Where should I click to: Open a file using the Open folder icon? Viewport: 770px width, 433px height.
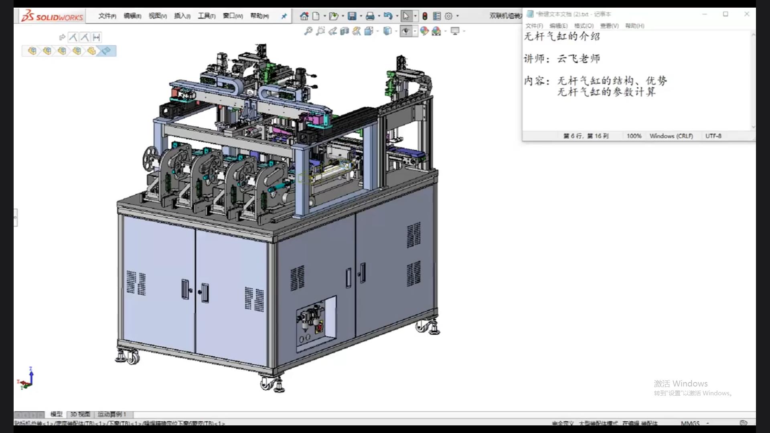click(333, 16)
